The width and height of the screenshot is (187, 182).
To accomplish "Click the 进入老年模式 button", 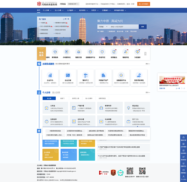I will (144, 4).
